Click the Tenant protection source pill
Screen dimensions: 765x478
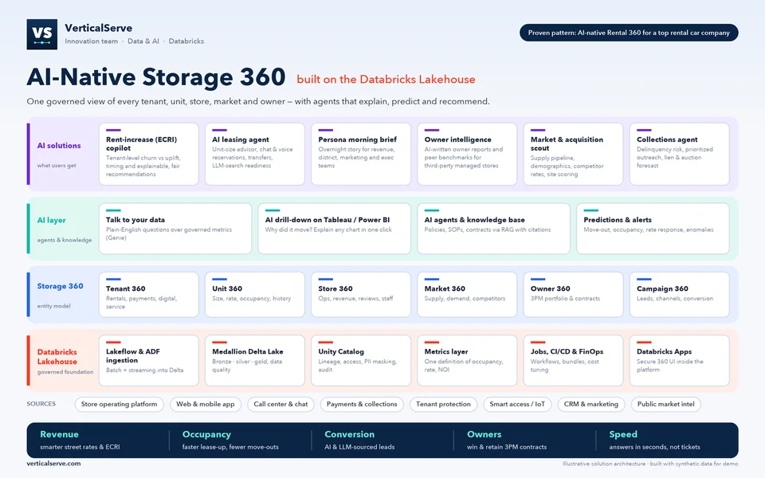(443, 405)
